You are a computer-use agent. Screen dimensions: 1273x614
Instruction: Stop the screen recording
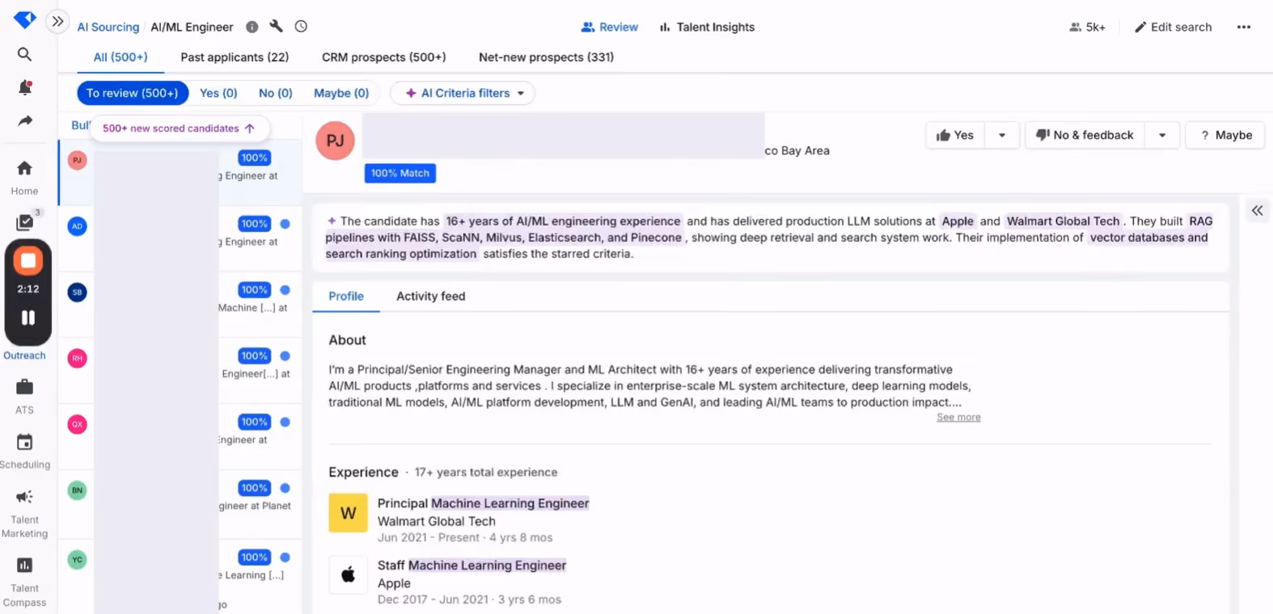click(x=28, y=260)
